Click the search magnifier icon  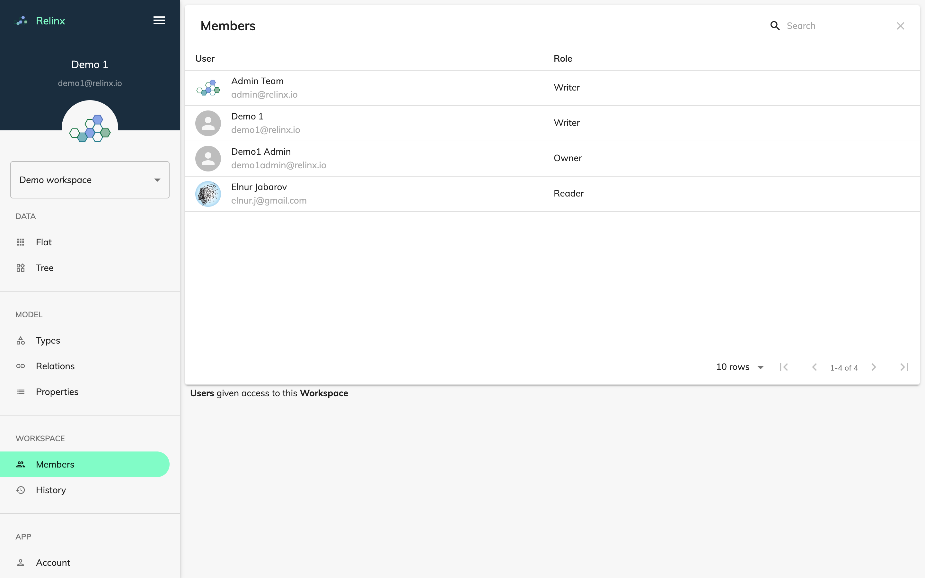775,26
